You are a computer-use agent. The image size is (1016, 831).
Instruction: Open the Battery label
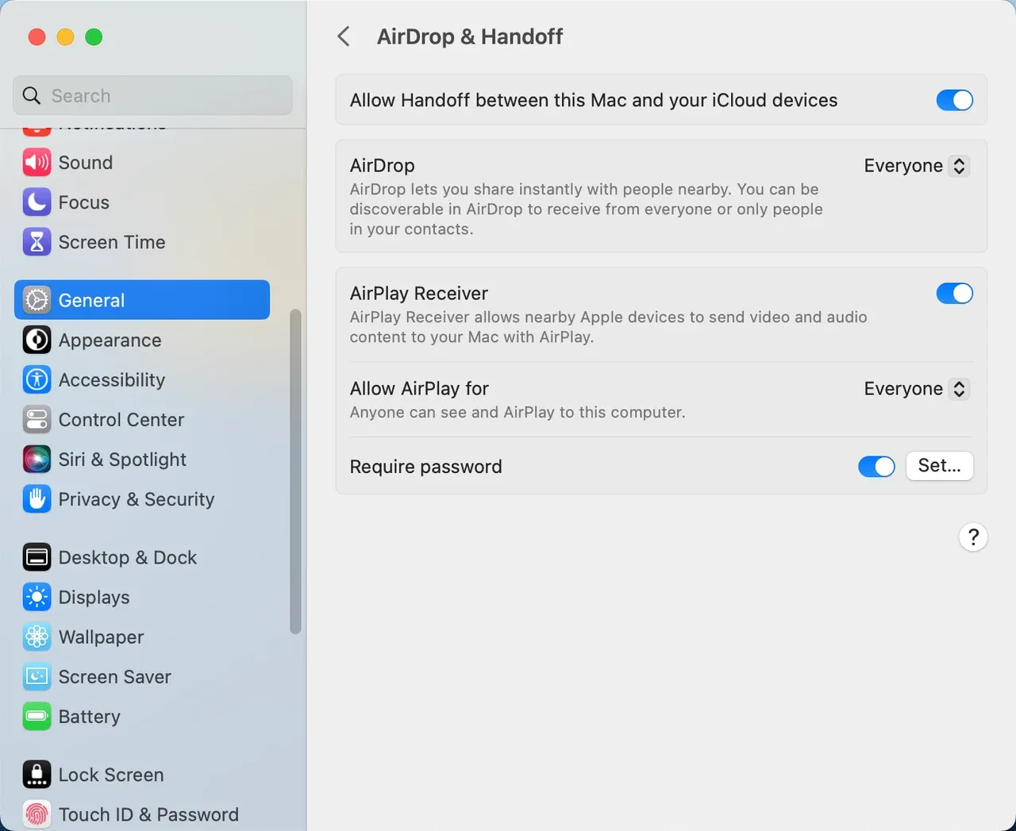click(90, 717)
